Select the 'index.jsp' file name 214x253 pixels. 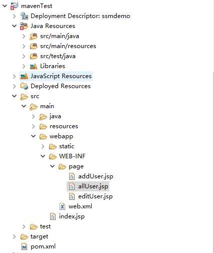coord(72,216)
